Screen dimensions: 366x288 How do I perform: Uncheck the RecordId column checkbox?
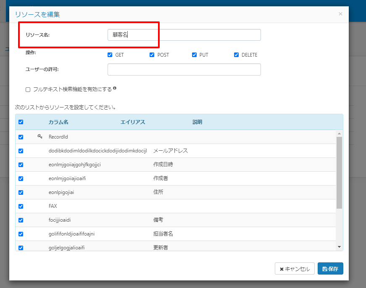click(21, 137)
